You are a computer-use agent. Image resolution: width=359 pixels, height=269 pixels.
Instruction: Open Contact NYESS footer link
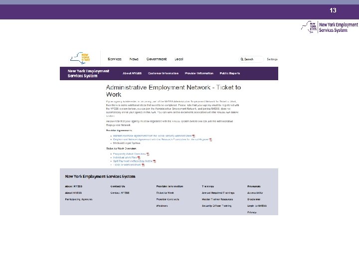[120, 193]
